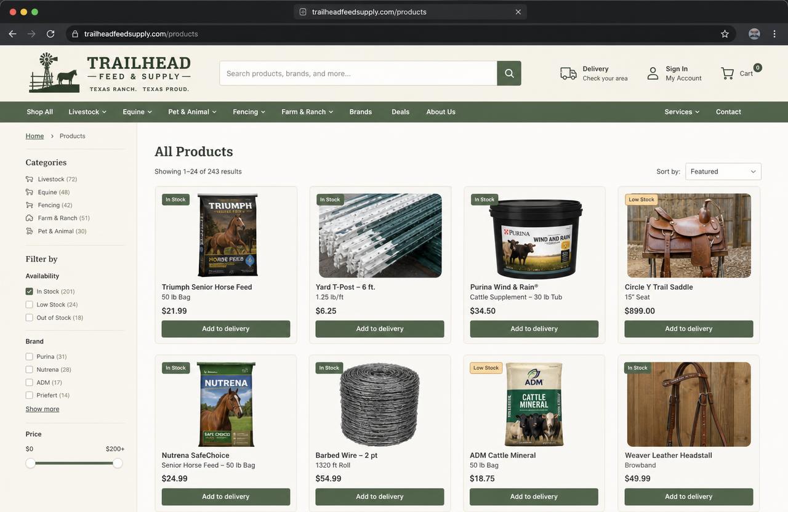Expand the Livestock nav menu
Viewport: 788px width, 512px height.
[87, 112]
